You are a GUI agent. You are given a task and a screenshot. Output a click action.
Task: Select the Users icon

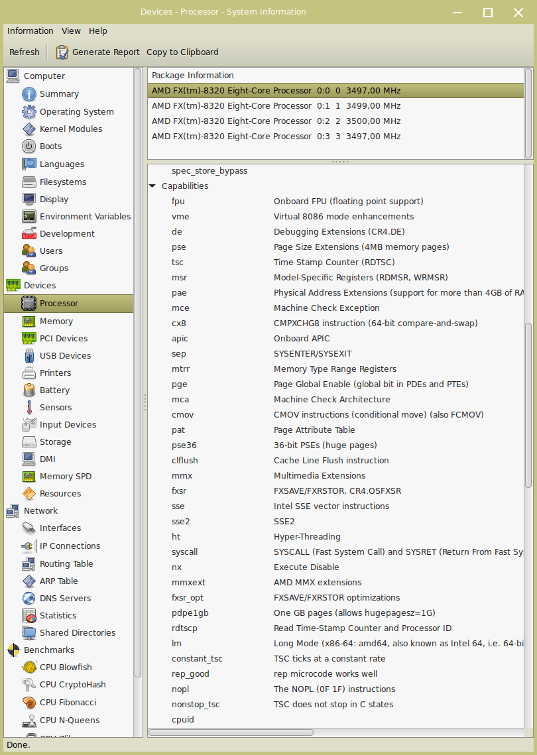(29, 251)
